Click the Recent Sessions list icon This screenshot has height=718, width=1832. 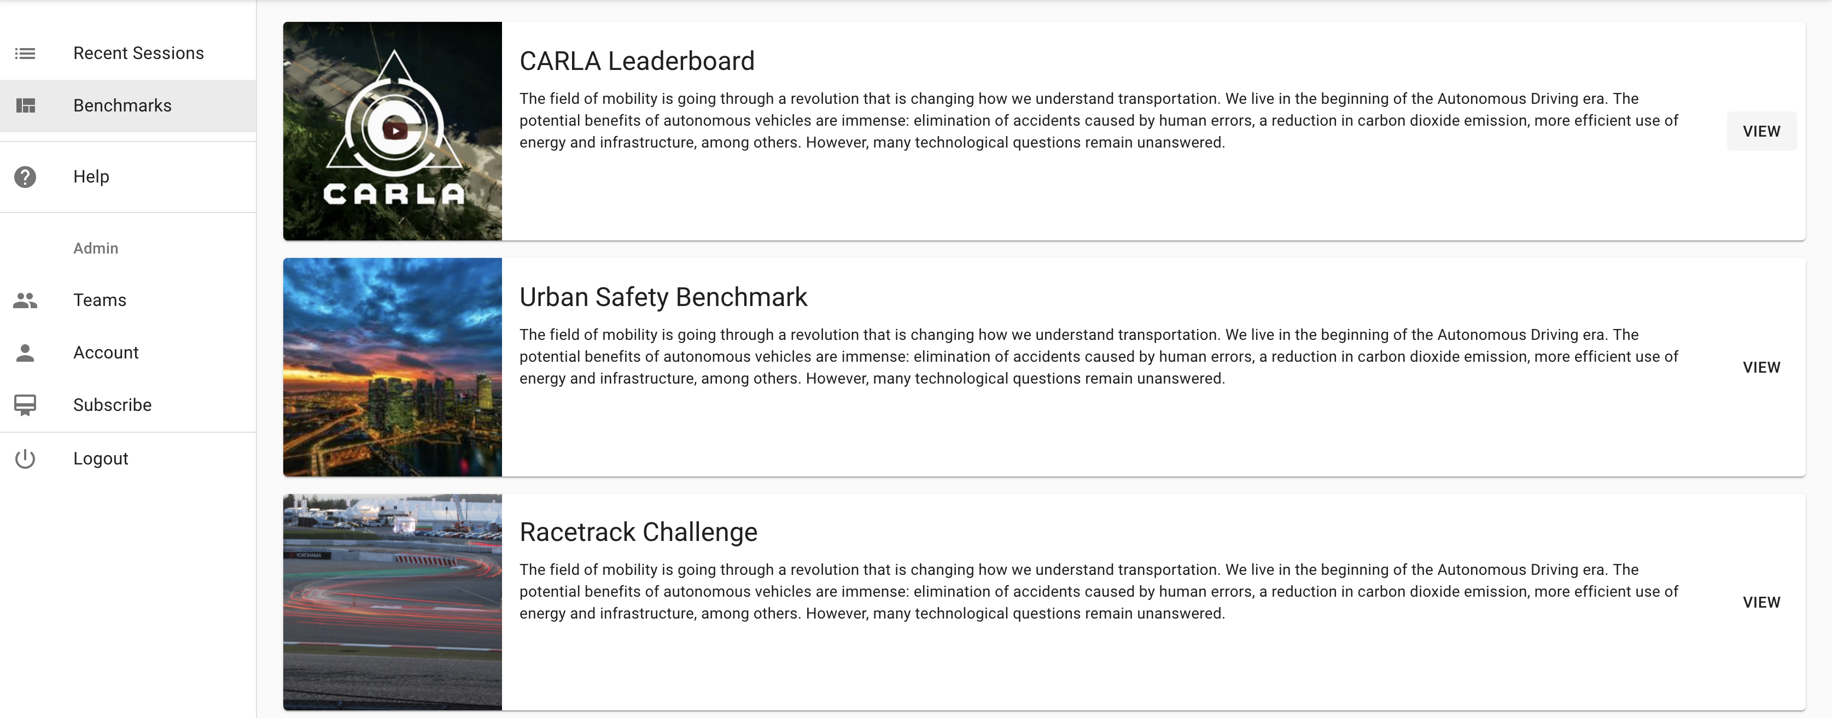click(x=25, y=54)
